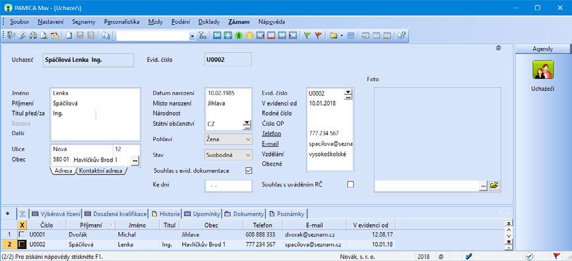The image size is (572, 261).
Task: Click the first blue M icon in toolbar
Action: point(217,36)
